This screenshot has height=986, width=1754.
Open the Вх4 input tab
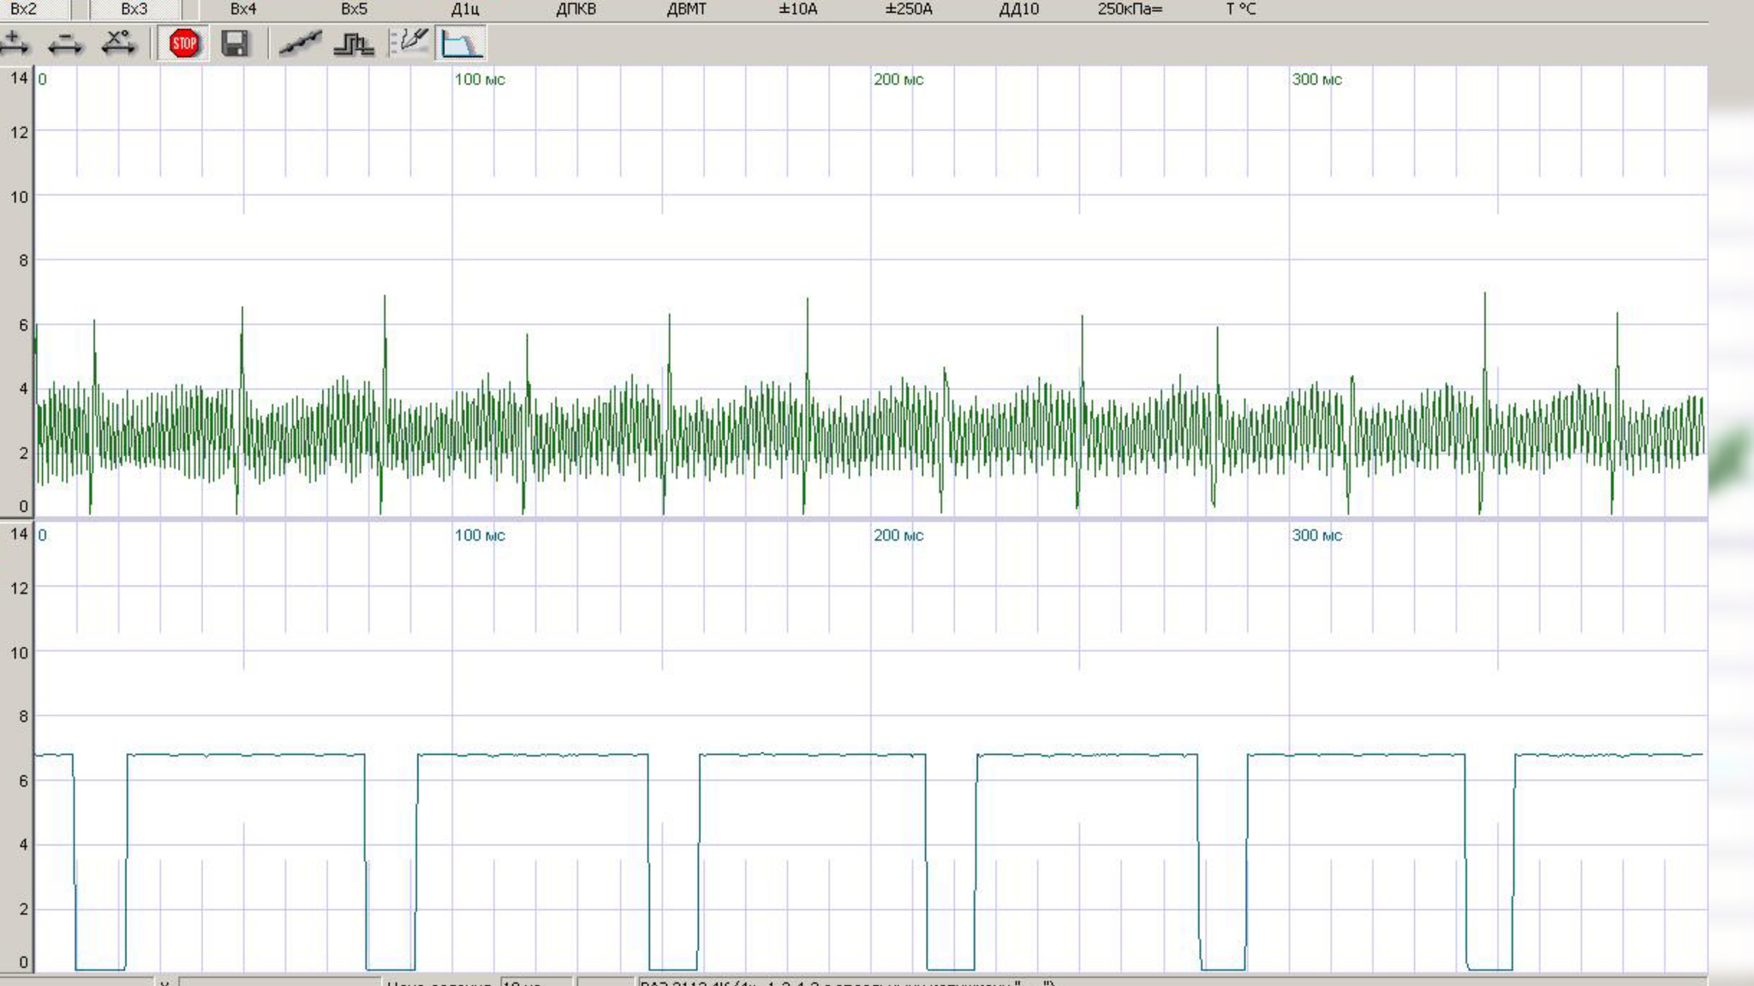point(243,9)
